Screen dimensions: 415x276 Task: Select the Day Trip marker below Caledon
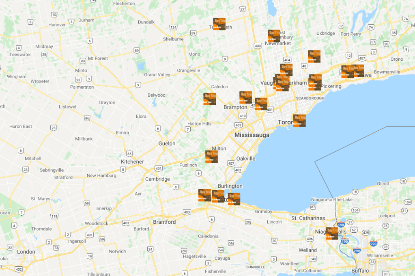pyautogui.click(x=209, y=99)
